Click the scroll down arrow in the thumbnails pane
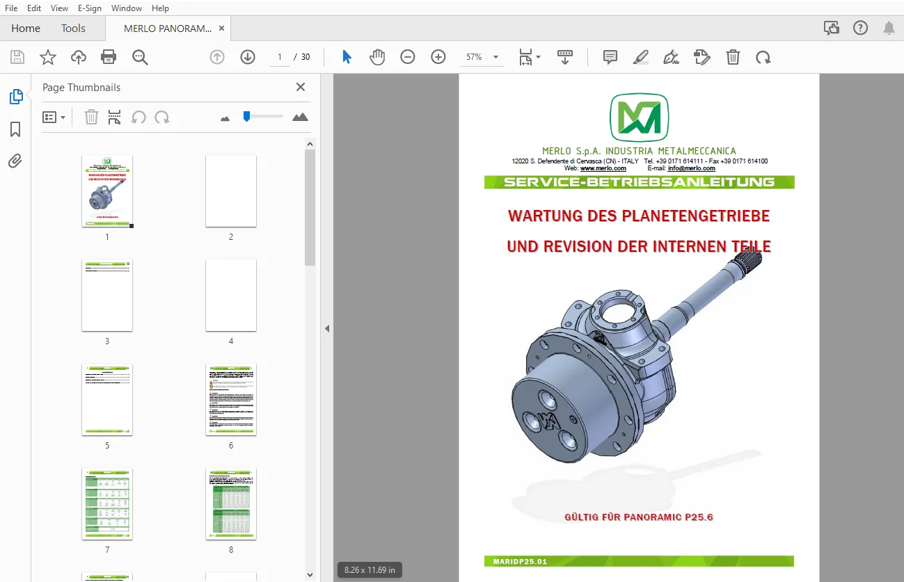The height and width of the screenshot is (582, 904). click(x=310, y=575)
